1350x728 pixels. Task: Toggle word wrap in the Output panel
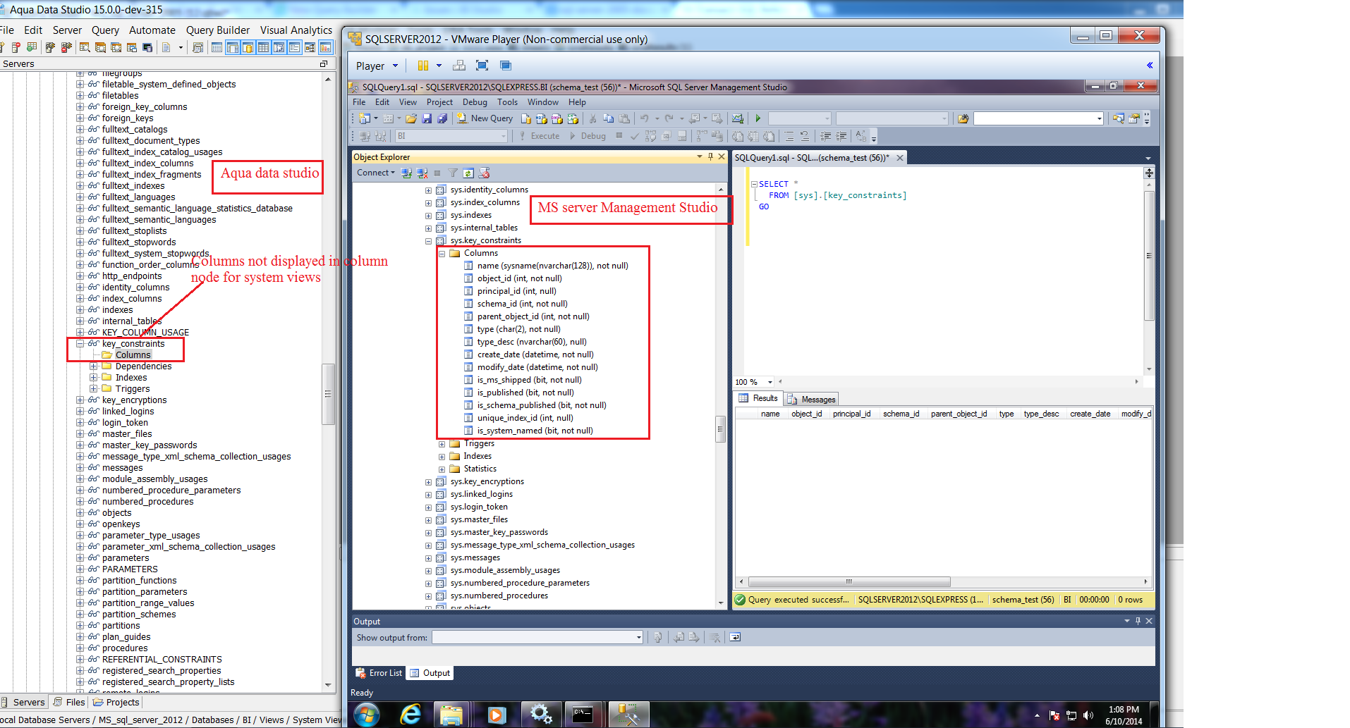(735, 637)
